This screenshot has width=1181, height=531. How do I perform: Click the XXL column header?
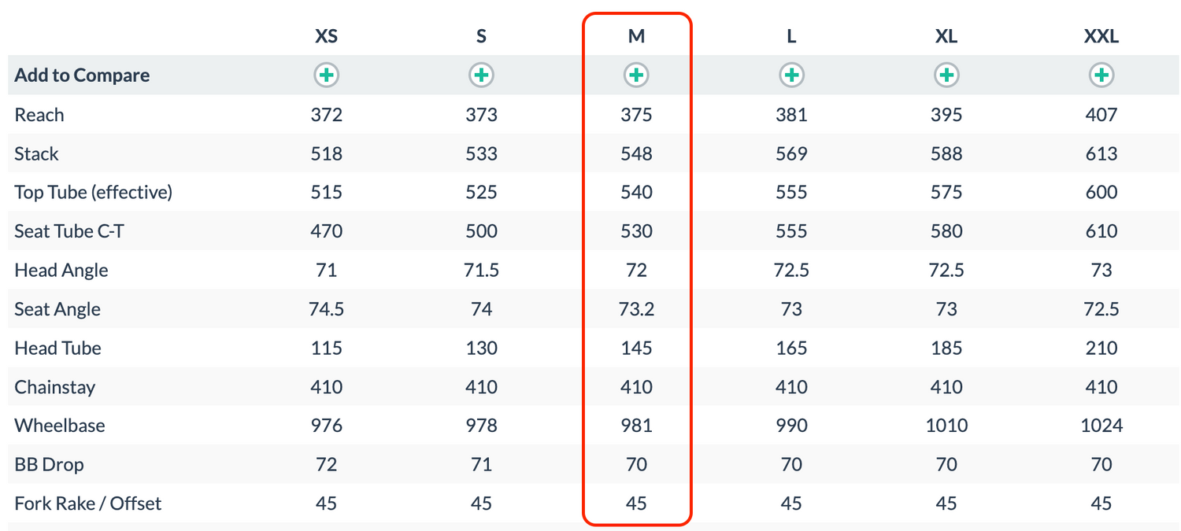1101,36
